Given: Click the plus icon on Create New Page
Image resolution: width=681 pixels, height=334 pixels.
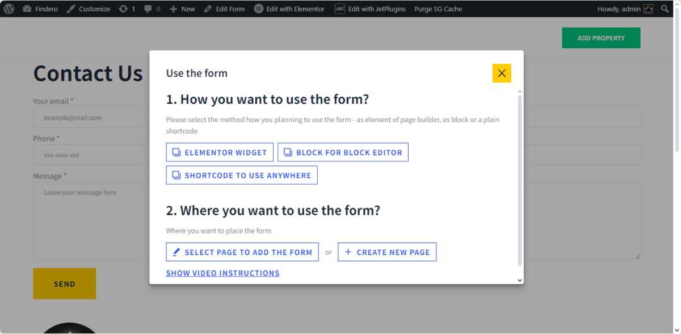Looking at the screenshot, I should pos(348,252).
